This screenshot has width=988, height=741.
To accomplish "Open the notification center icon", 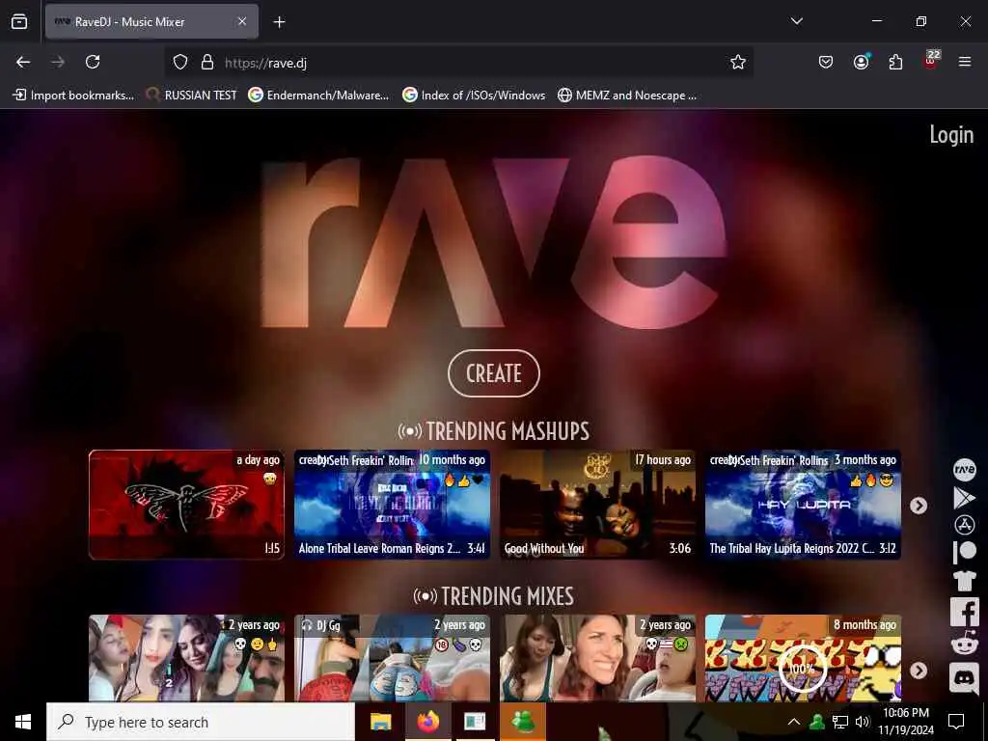I will (x=956, y=722).
